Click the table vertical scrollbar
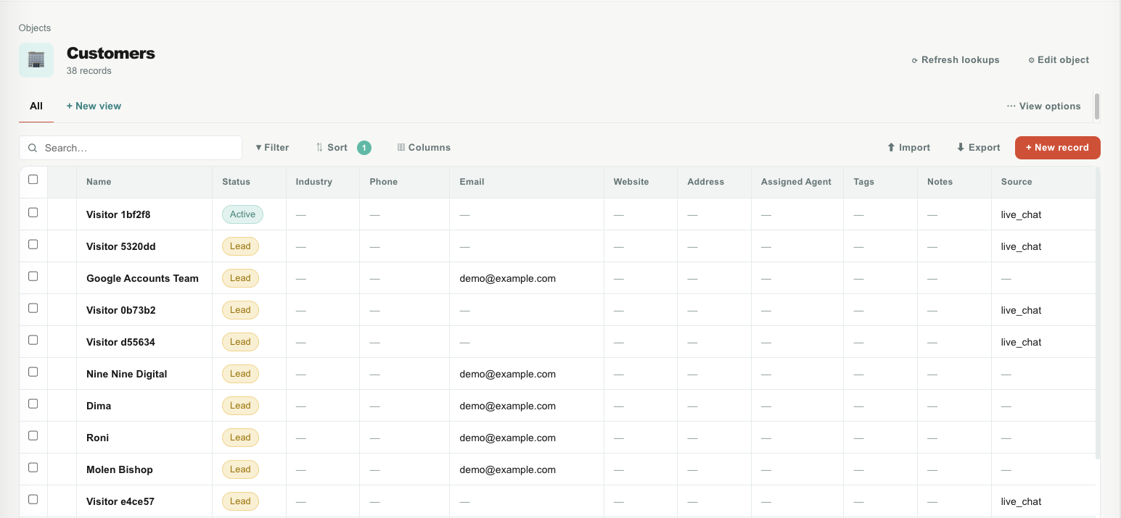The width and height of the screenshot is (1121, 518). 1098,313
